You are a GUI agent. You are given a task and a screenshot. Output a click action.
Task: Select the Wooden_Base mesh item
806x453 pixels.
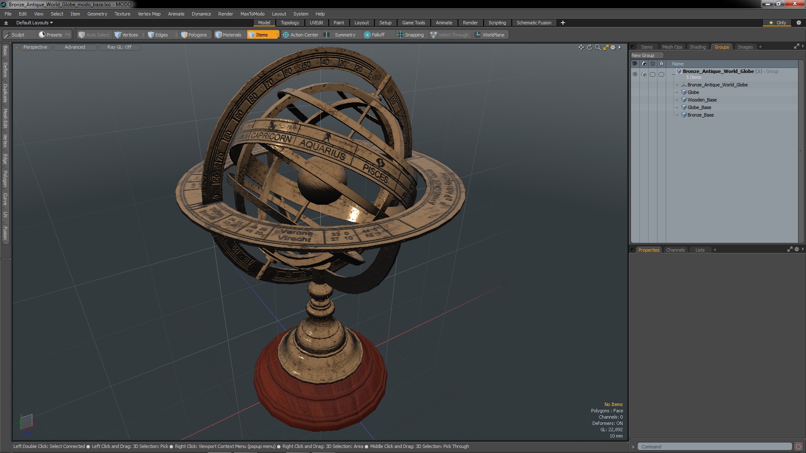click(702, 100)
